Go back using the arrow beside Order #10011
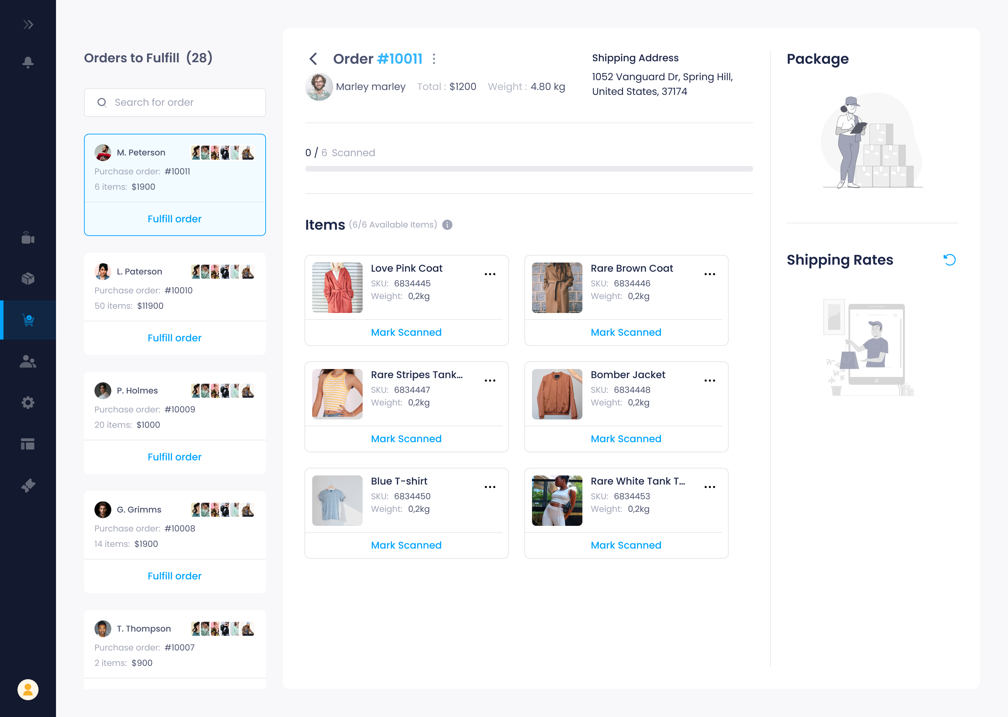 tap(313, 59)
